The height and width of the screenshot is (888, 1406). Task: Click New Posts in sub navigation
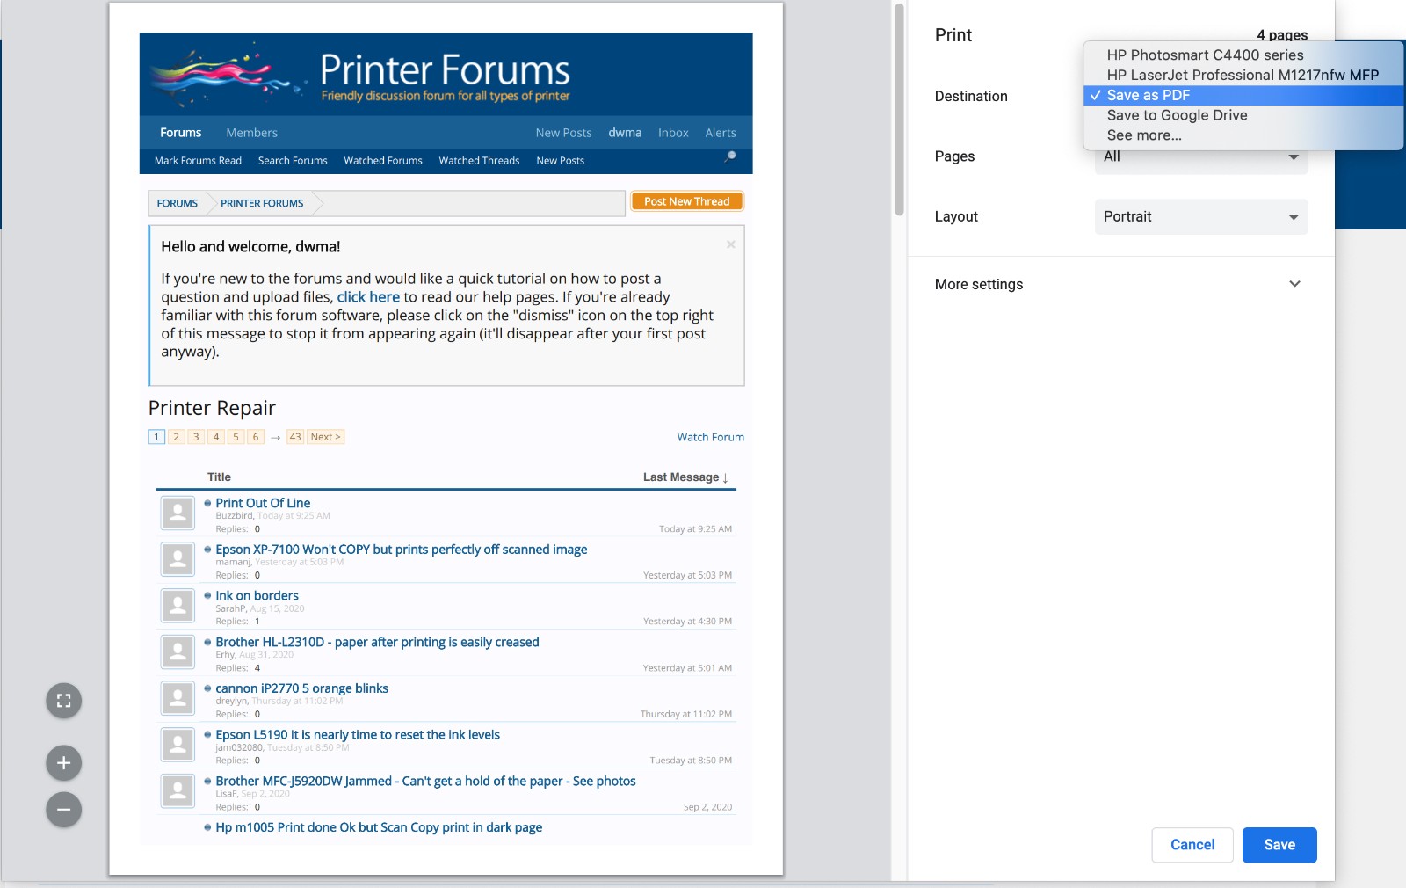click(x=561, y=161)
